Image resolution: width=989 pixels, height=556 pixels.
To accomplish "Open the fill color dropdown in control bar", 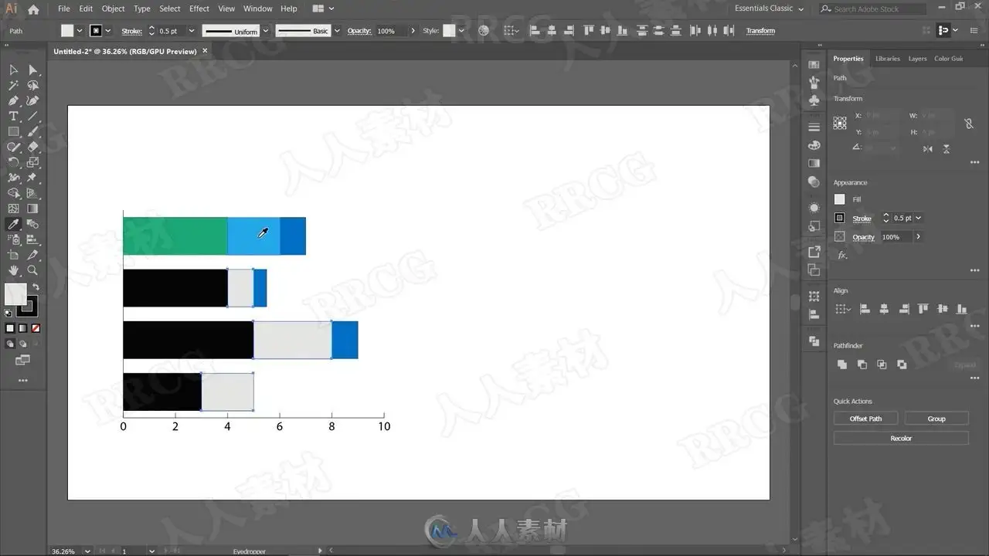I will pos(79,31).
